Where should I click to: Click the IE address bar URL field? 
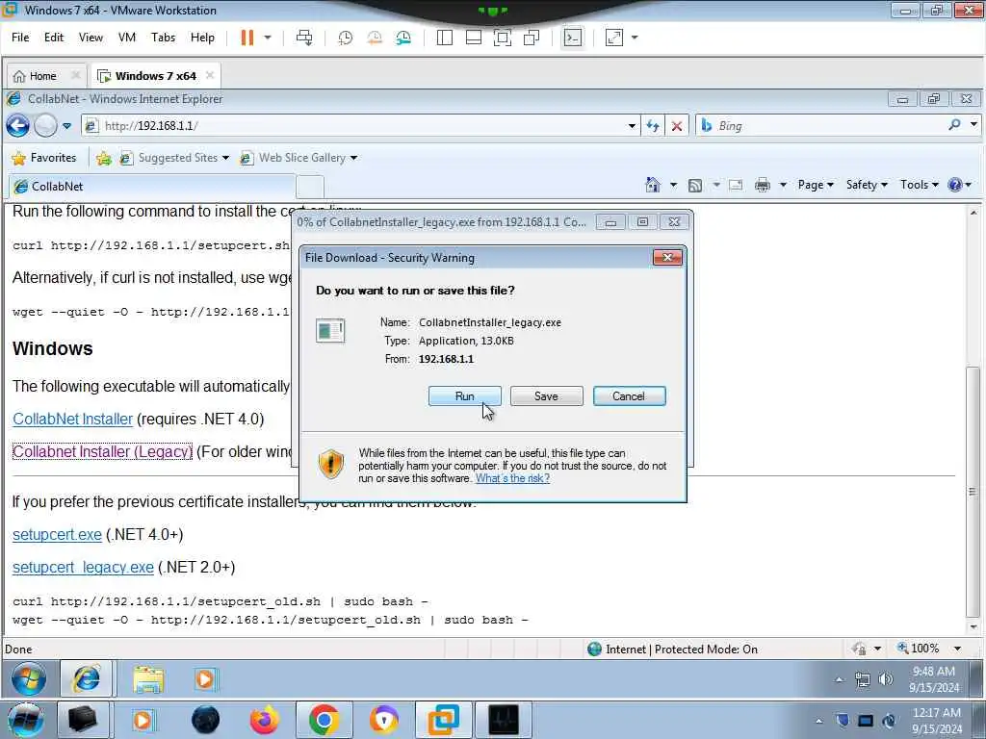tap(362, 126)
